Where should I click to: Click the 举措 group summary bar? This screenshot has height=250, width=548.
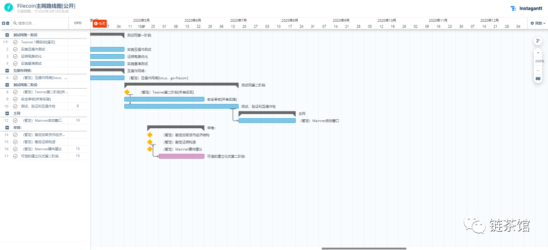coord(176,127)
